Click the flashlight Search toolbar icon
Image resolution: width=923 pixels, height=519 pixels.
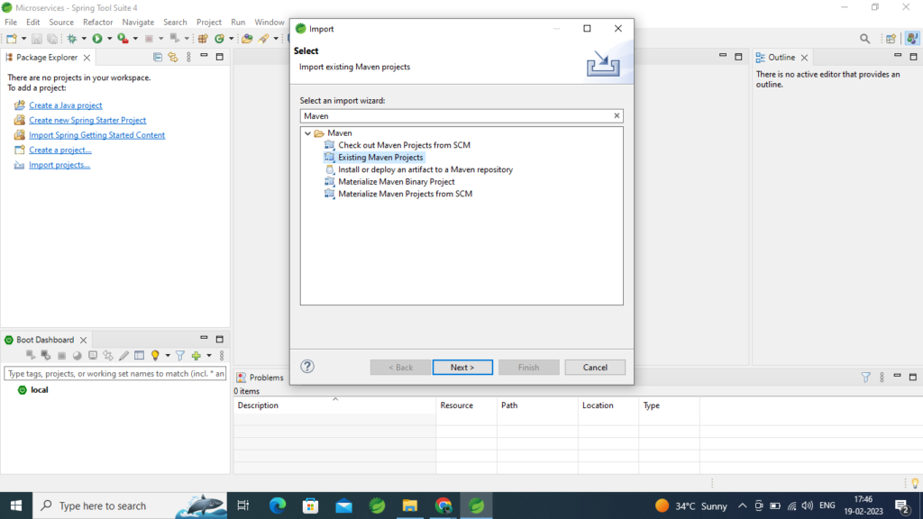[x=264, y=39]
